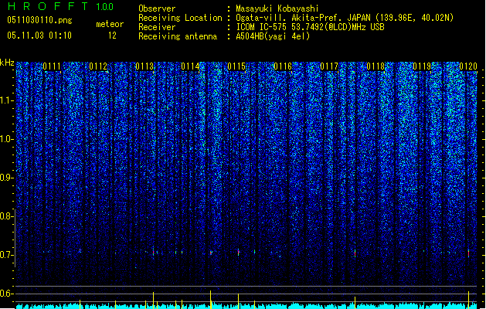
Task: Click receiver value ICOM IC-575 53.7492 MHz
Action: [x=310, y=27]
